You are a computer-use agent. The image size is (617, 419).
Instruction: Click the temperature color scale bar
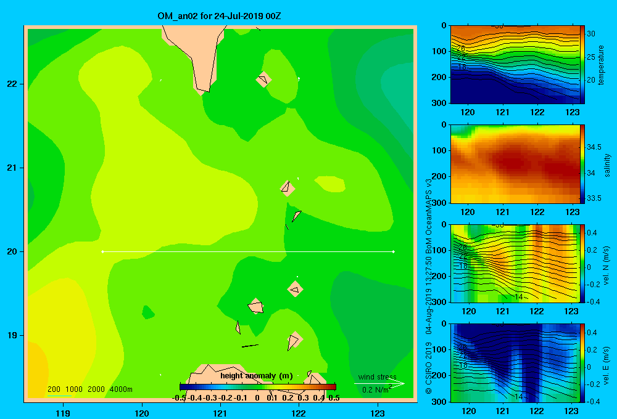582,65
